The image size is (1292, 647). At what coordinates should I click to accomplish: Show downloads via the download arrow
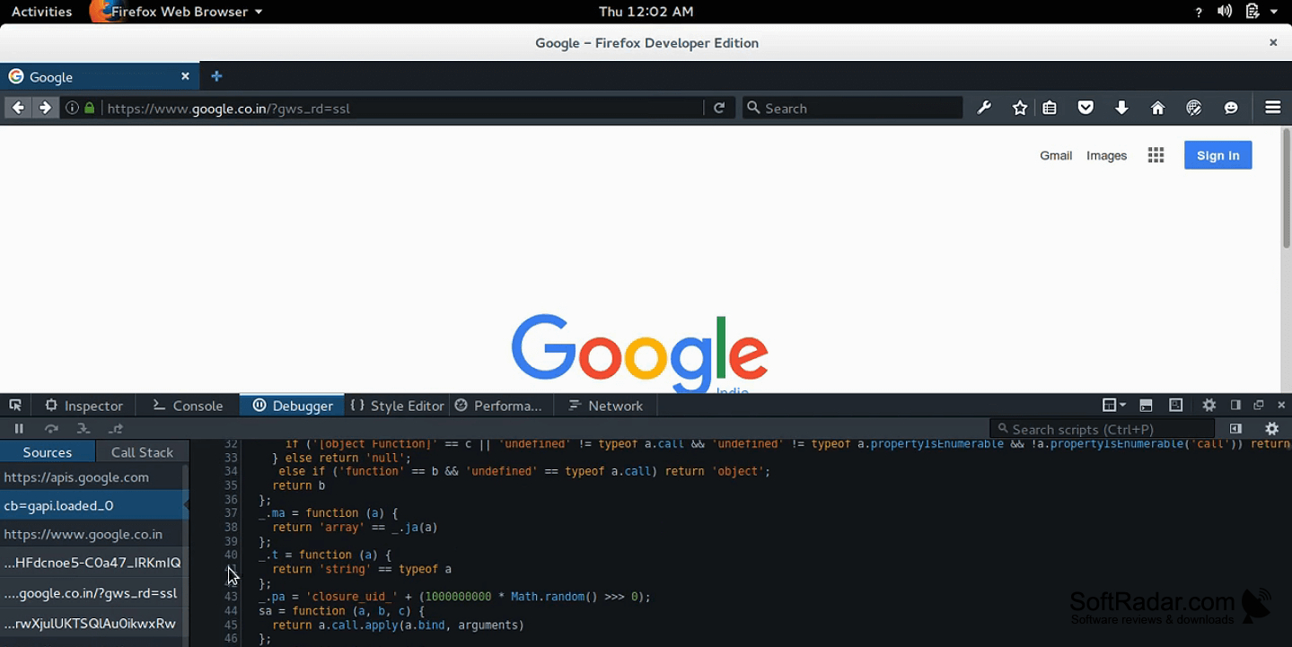tap(1121, 108)
